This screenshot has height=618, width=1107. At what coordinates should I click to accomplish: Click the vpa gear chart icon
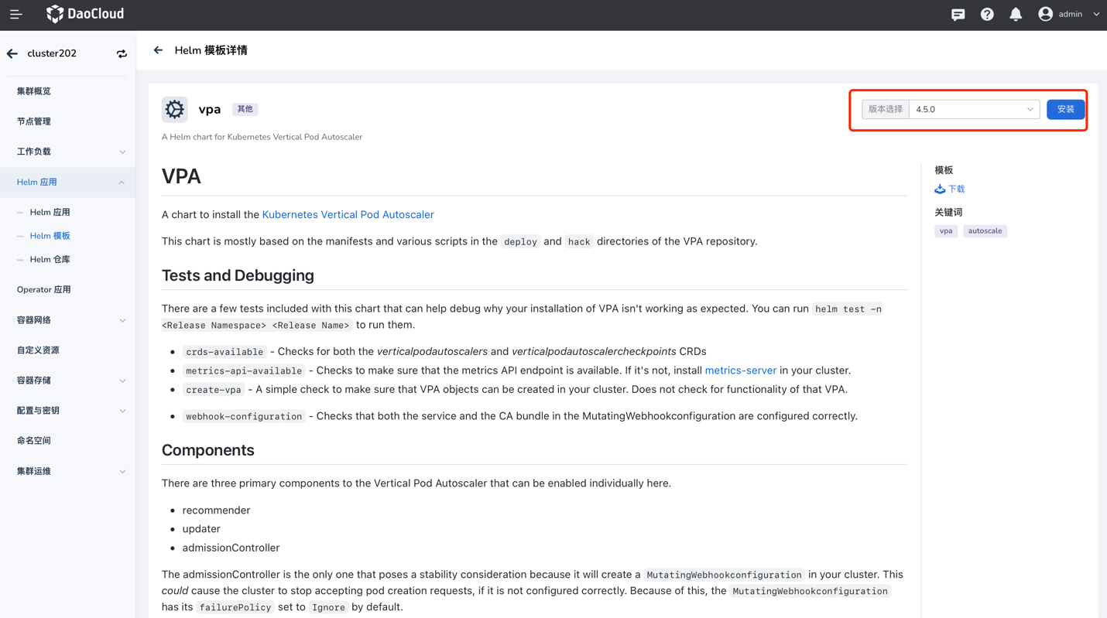175,109
